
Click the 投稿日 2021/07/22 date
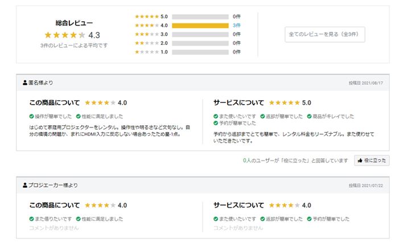coord(366,186)
